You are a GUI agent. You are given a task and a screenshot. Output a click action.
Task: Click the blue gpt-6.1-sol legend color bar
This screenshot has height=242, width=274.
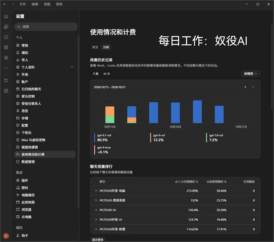coord(95,138)
